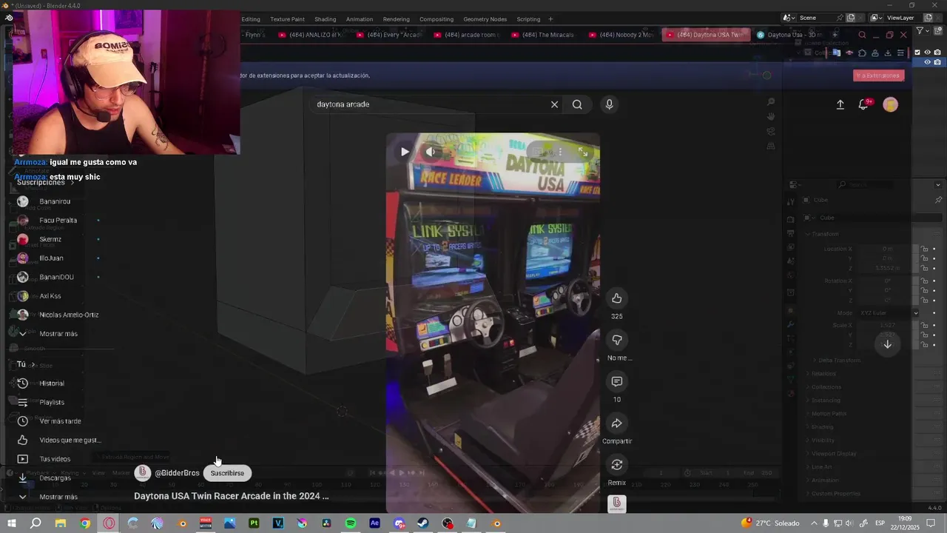Click the Scale X value field

pyautogui.click(x=888, y=326)
